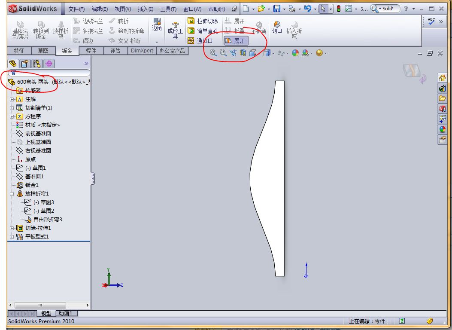
Task: Switch to the 焊件 weldments tab
Action: (x=91, y=51)
